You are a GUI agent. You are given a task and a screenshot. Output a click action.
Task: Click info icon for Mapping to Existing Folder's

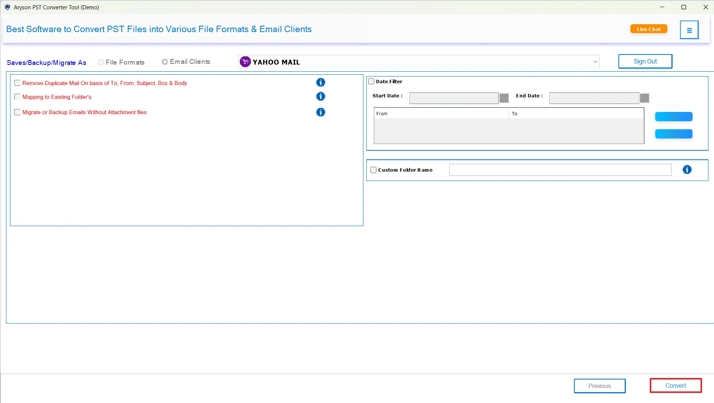(320, 96)
